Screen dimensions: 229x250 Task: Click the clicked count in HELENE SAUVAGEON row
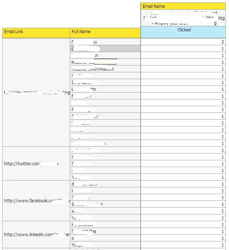coord(183,69)
